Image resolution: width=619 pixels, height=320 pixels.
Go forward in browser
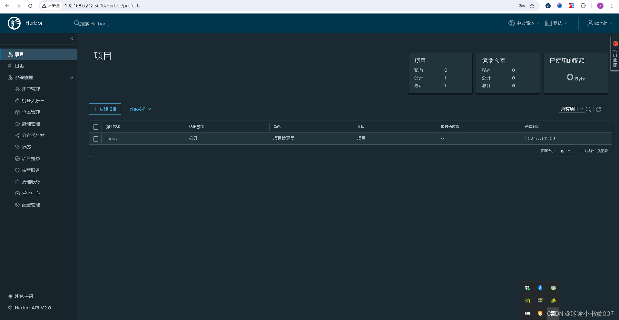coord(19,6)
